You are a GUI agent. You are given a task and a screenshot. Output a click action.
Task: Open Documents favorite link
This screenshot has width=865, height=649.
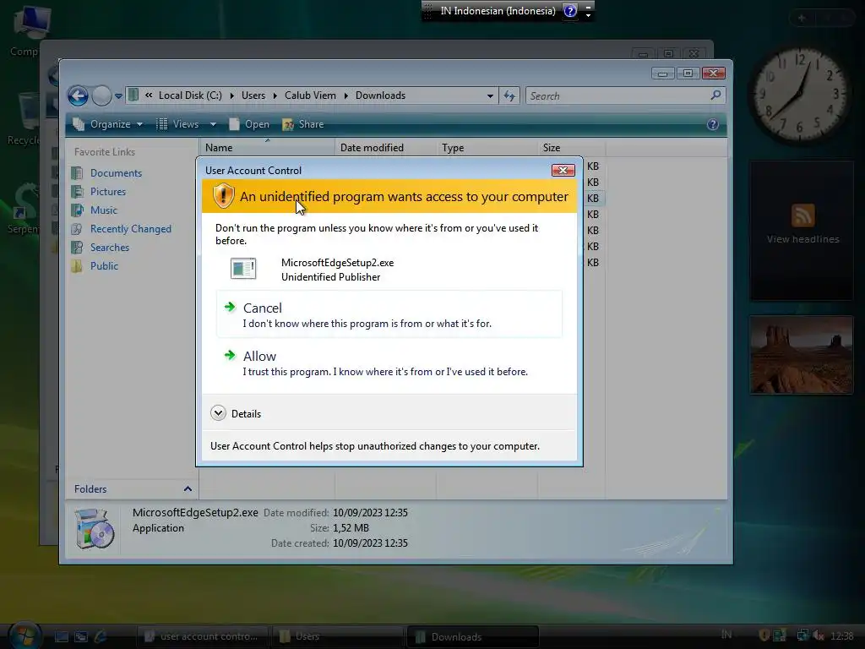116,173
